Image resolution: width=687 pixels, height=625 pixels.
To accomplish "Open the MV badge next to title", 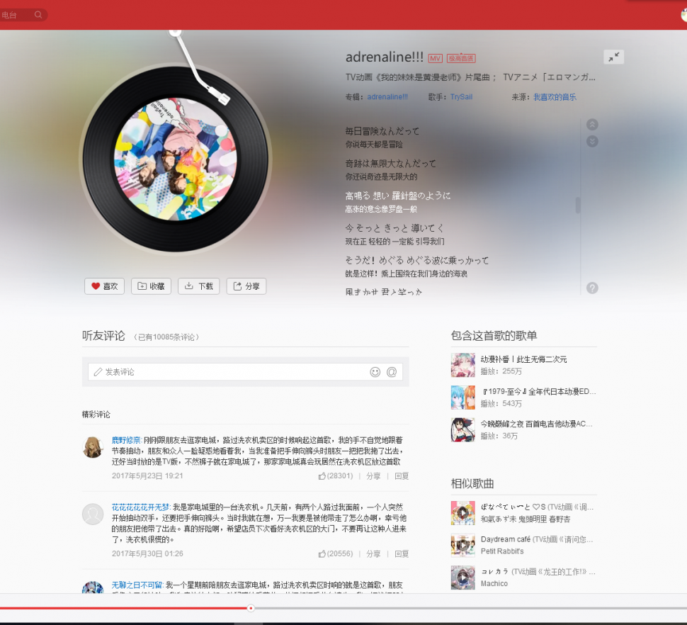I will coord(435,58).
